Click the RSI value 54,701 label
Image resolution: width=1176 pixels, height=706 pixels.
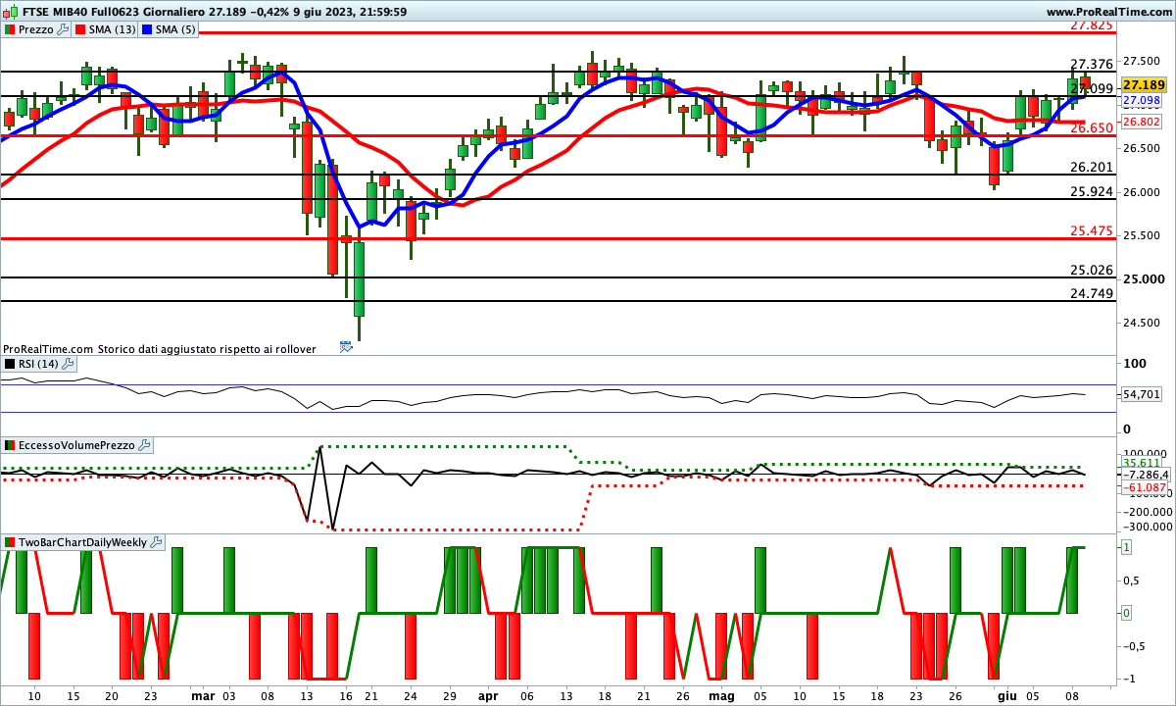1142,394
